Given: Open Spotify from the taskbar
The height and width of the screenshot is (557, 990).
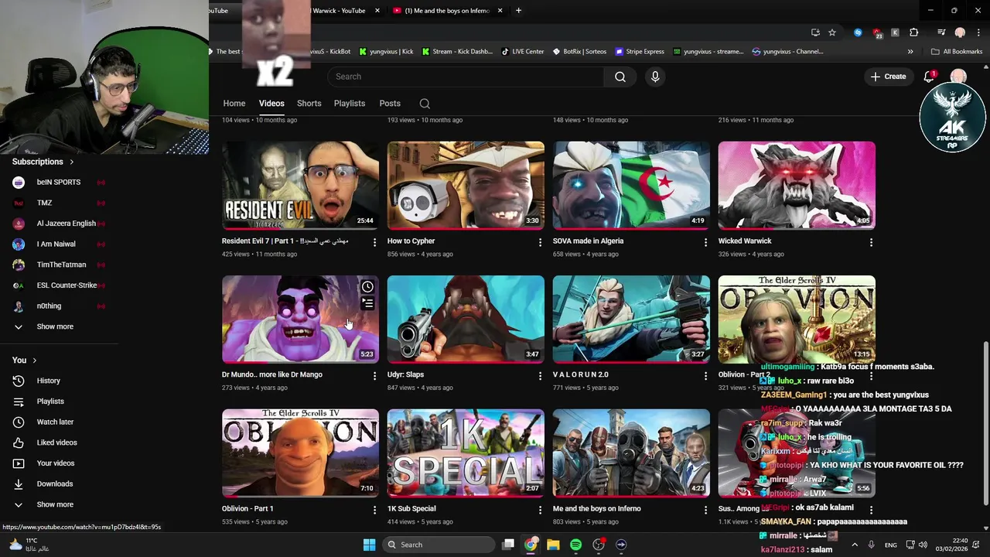Looking at the screenshot, I should (x=575, y=545).
